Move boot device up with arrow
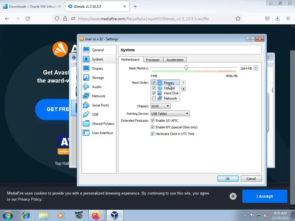Viewport: 295px width, 221px height. (183, 83)
